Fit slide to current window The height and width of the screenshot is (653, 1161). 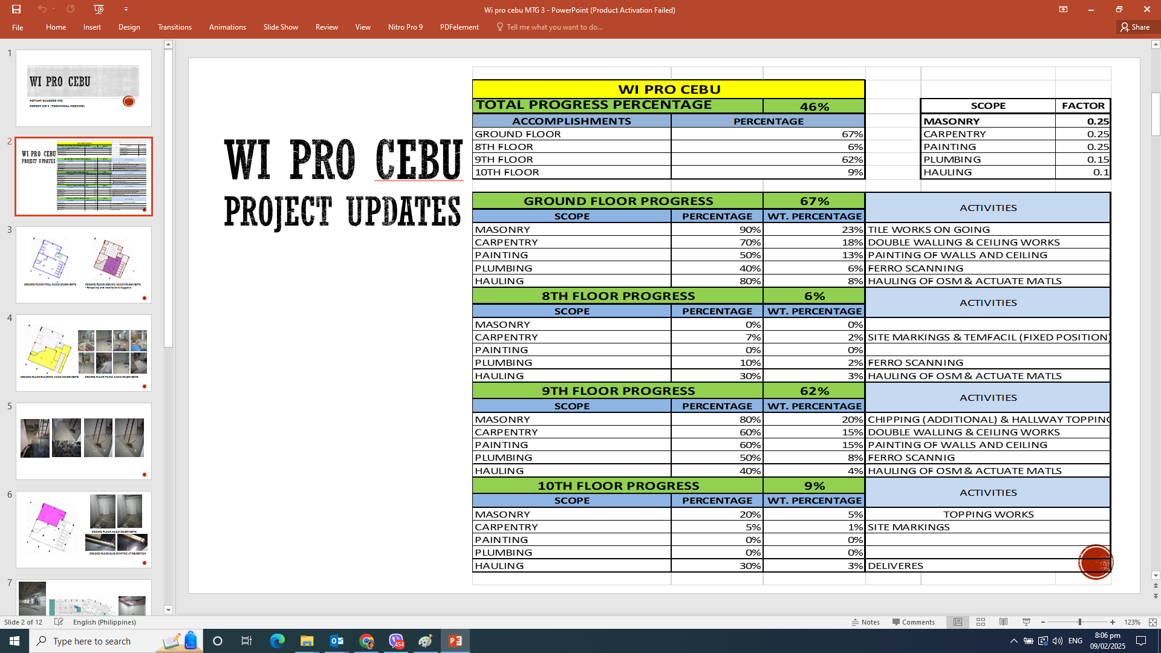click(1153, 622)
